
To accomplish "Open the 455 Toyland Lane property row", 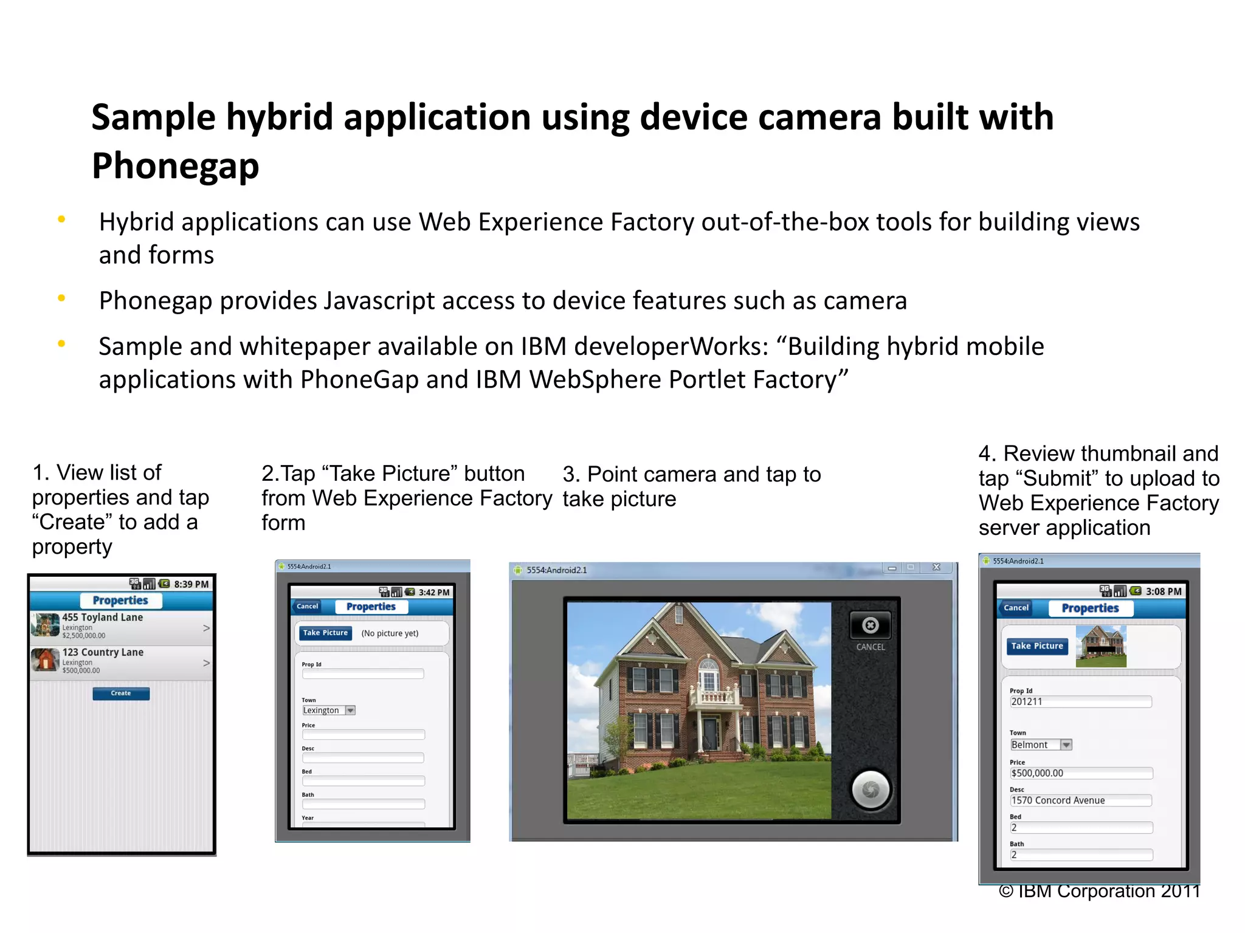I will [122, 627].
